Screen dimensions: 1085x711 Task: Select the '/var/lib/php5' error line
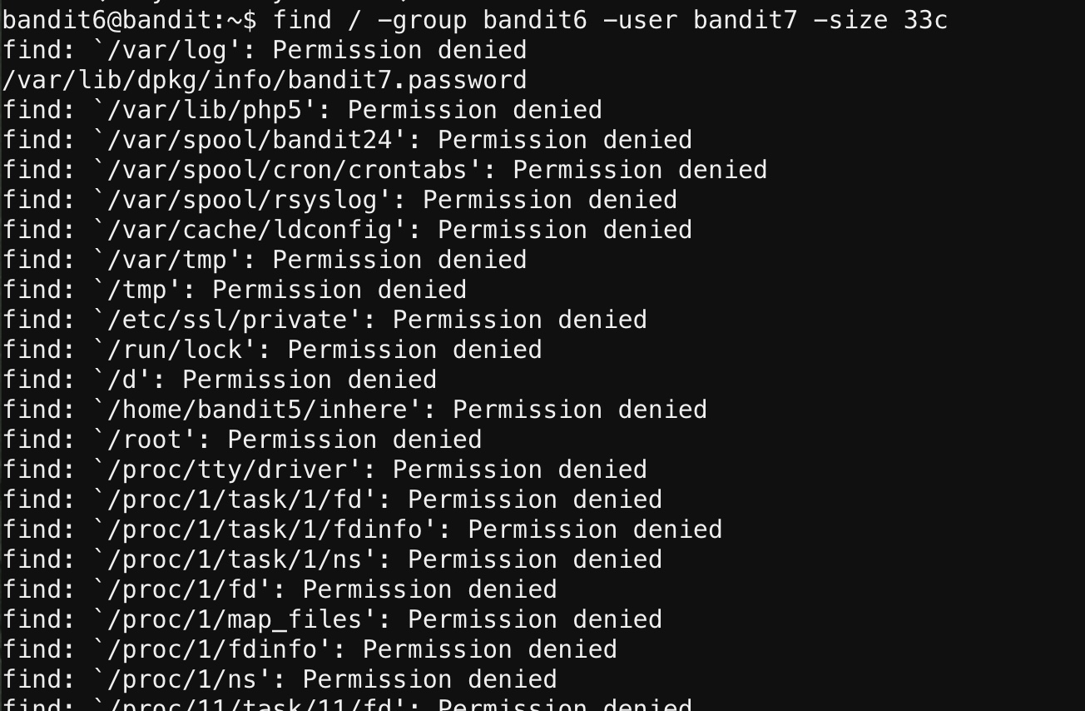pyautogui.click(x=302, y=110)
